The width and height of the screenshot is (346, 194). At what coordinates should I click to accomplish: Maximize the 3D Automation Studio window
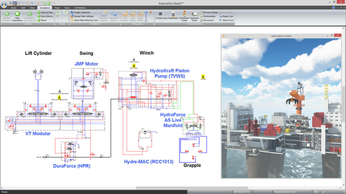pyautogui.click(x=332, y=35)
